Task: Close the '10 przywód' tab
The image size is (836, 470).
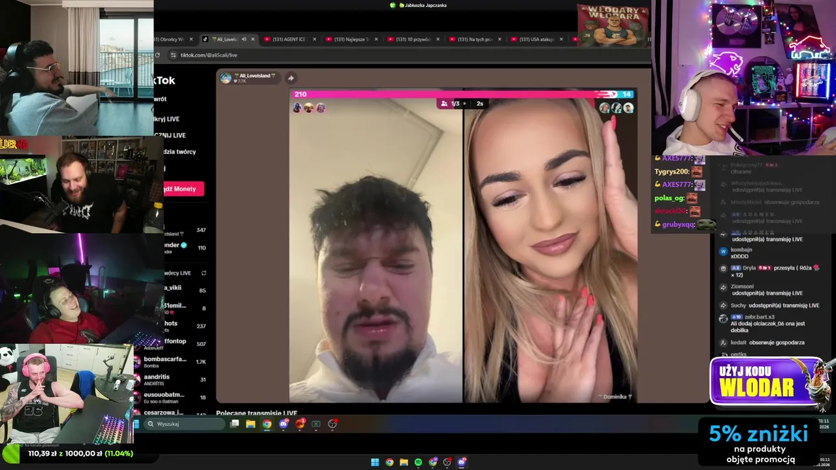Action: click(x=438, y=39)
